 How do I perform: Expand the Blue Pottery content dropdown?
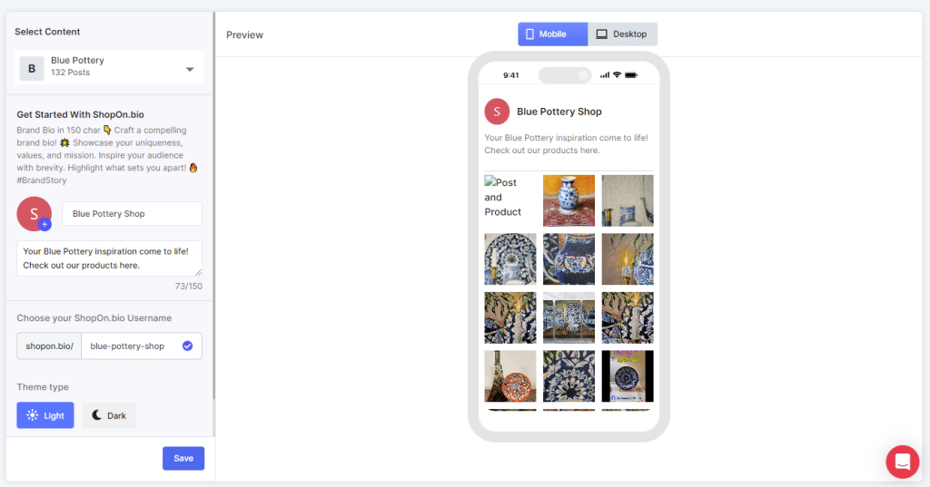click(x=190, y=69)
